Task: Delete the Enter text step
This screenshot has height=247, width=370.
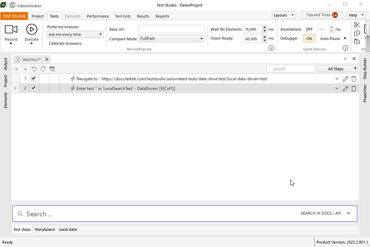Action: click(x=354, y=89)
